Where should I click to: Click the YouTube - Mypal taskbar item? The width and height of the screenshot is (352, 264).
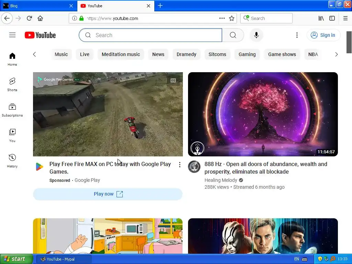pos(64,259)
